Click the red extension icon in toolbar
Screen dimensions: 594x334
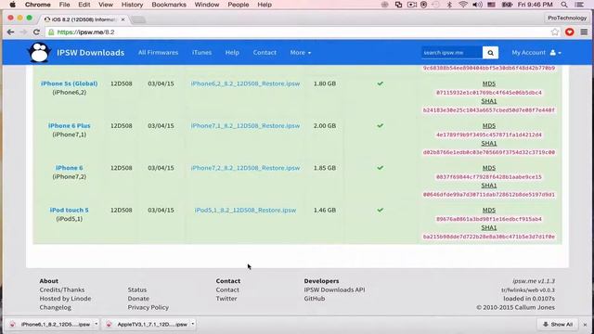pos(569,32)
